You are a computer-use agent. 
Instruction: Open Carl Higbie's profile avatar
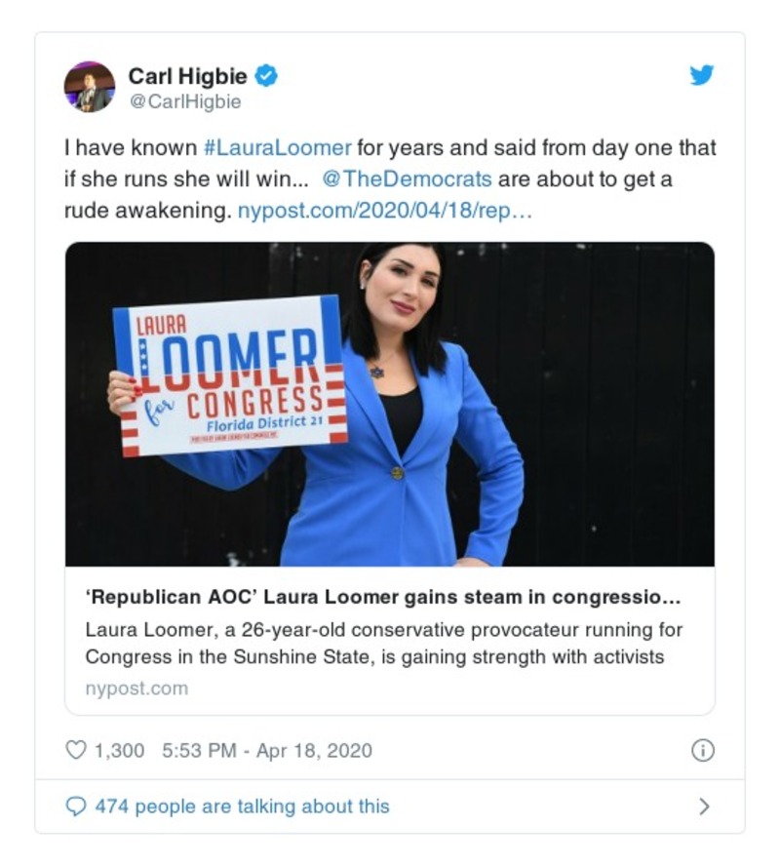coord(90,87)
